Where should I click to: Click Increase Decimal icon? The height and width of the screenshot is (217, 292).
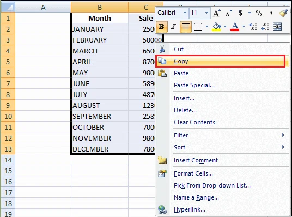pos(253,27)
